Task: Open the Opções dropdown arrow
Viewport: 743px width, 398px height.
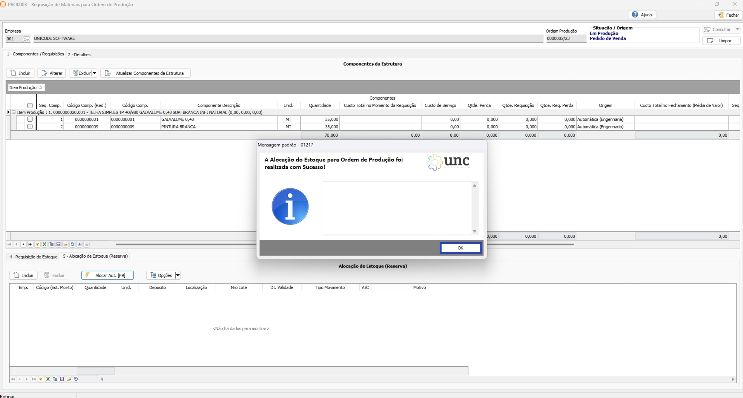Action: click(x=178, y=275)
